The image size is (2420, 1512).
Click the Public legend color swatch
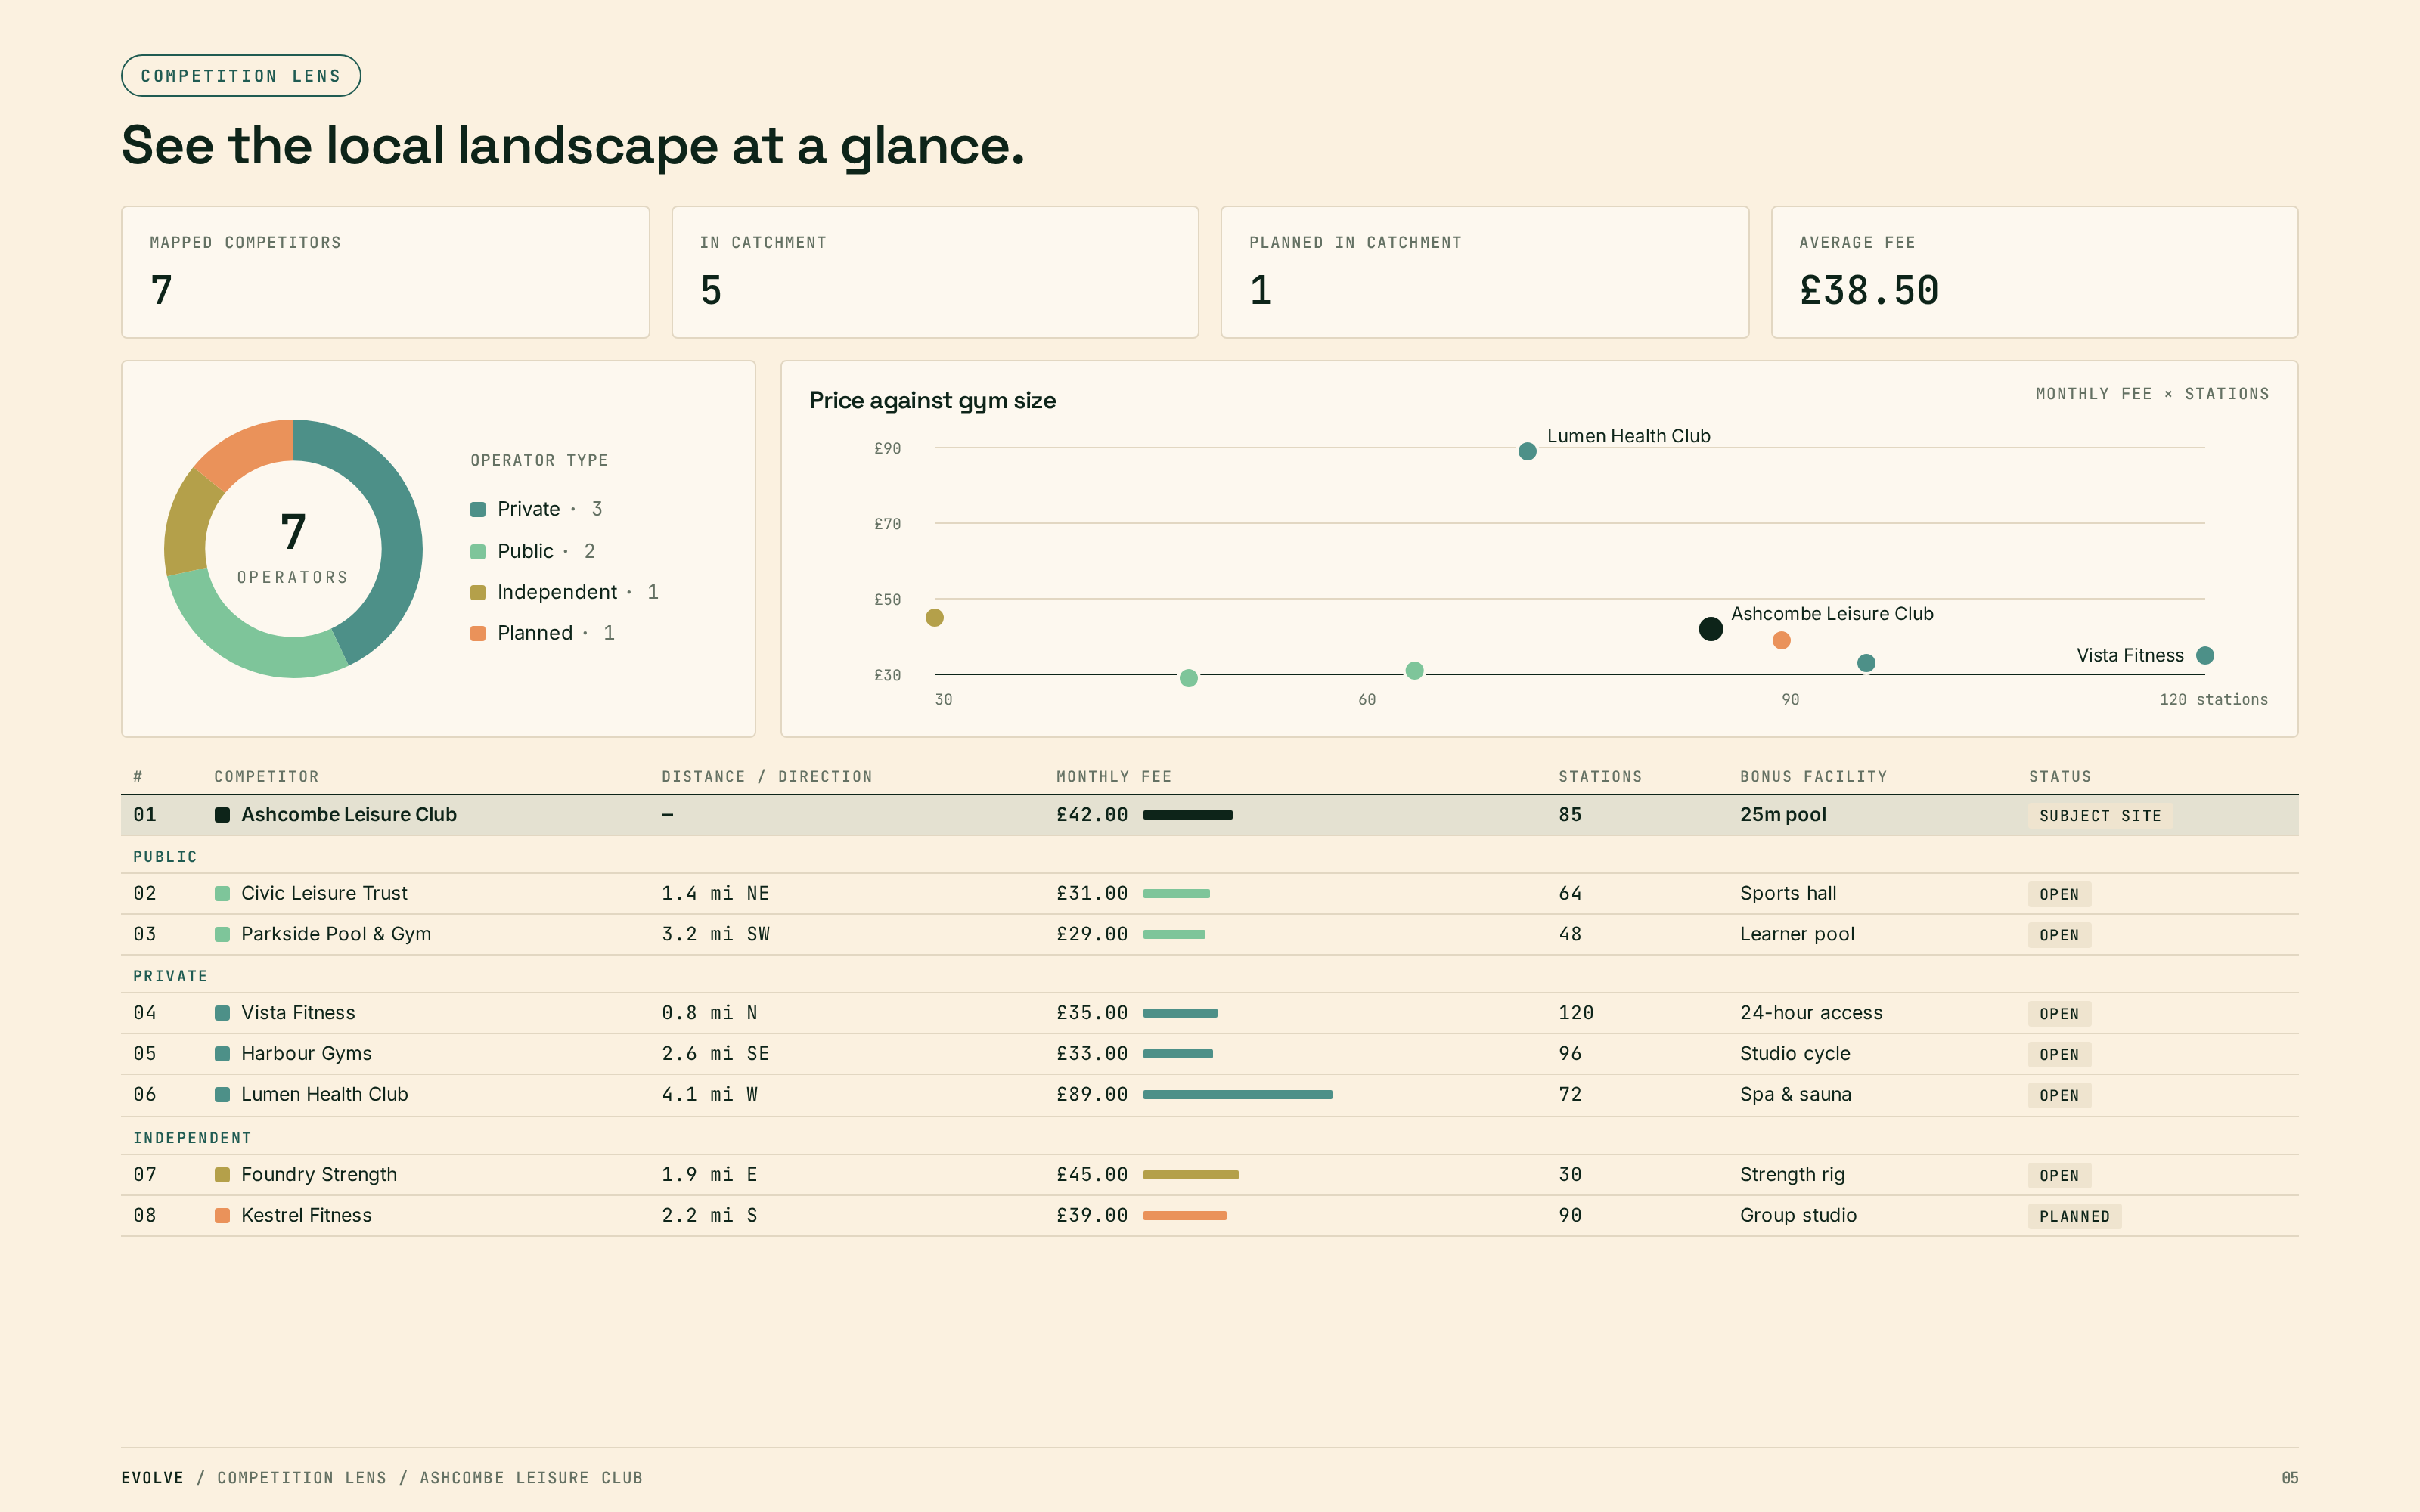coord(478,551)
